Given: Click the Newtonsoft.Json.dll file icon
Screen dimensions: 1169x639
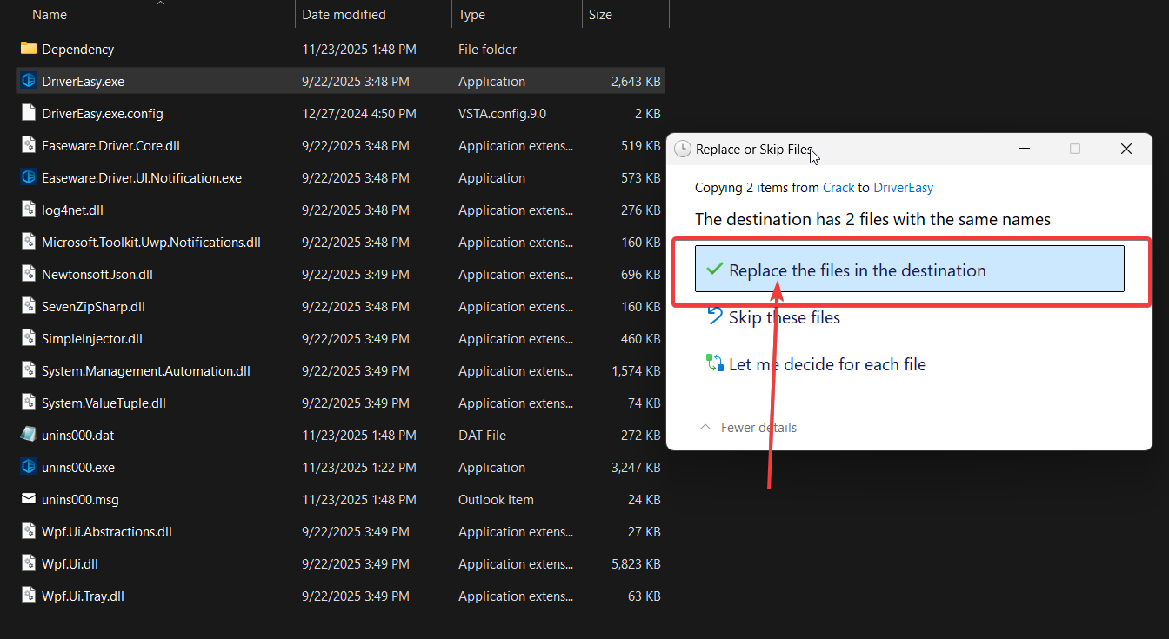Looking at the screenshot, I should point(29,274).
